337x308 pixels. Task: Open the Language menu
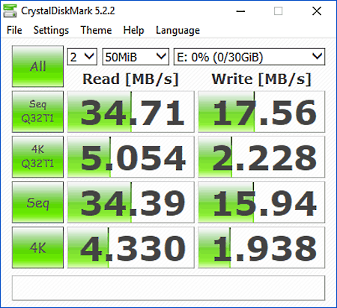click(177, 30)
